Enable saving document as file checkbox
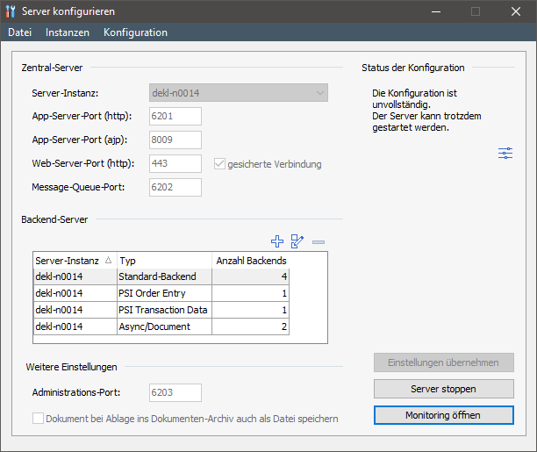Viewport: 537px width, 452px height. 38,419
